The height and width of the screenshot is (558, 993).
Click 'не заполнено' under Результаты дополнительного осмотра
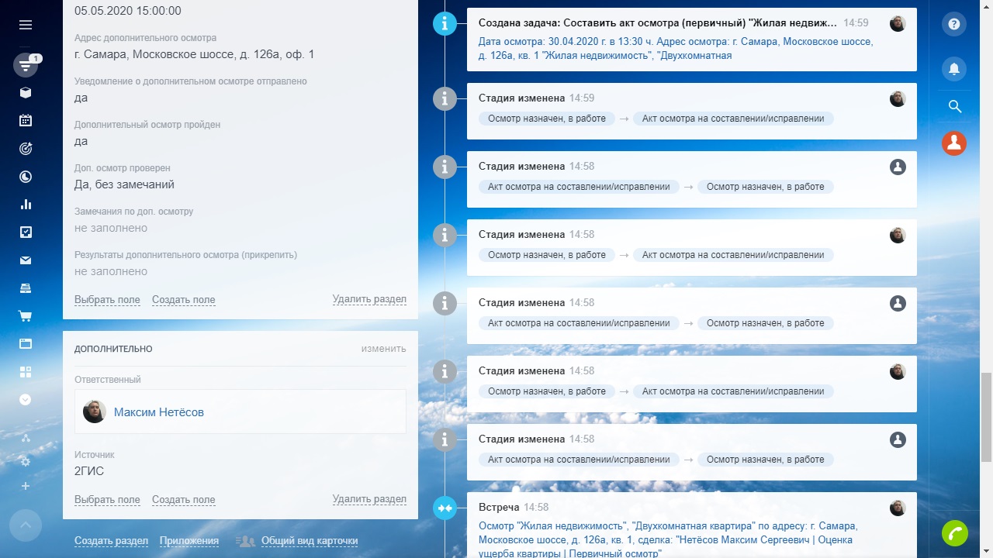point(111,271)
